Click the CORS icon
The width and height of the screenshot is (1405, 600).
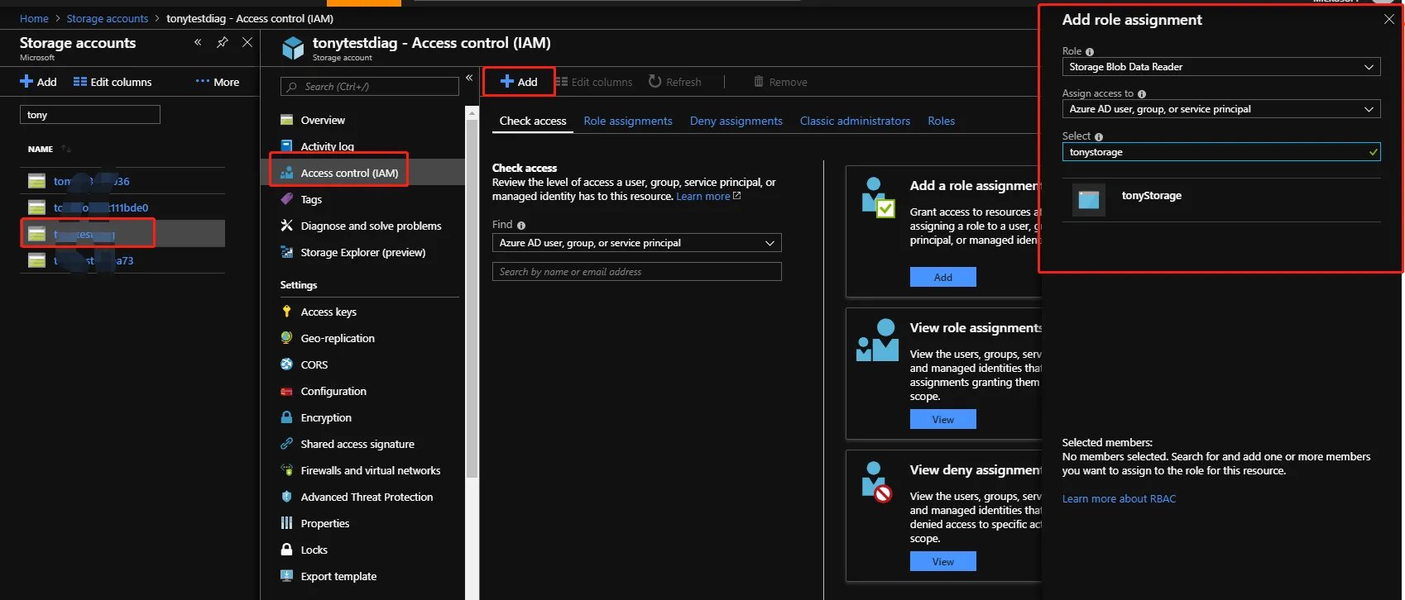tap(286, 364)
